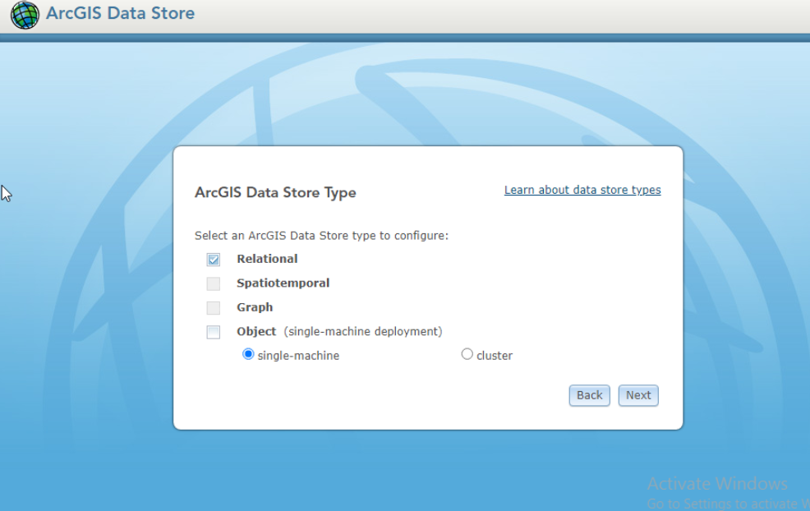This screenshot has height=511, width=810.
Task: Select the single-machine radio option
Action: click(248, 354)
